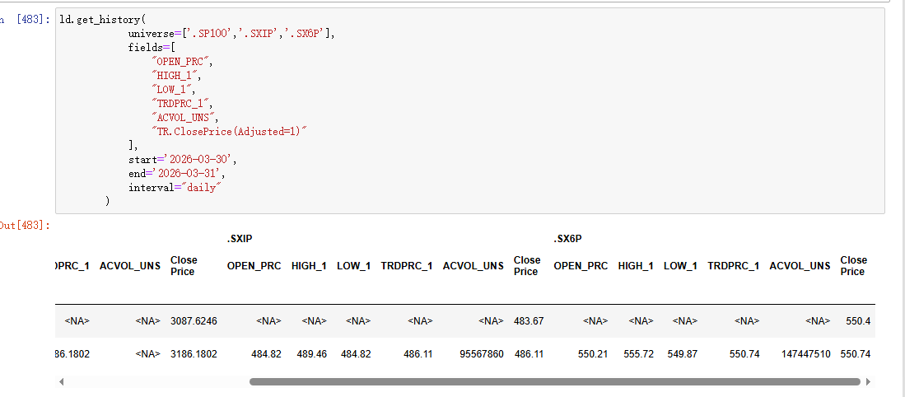
Task: Click the output table horizontal scrollbar thumb
Action: pos(555,382)
